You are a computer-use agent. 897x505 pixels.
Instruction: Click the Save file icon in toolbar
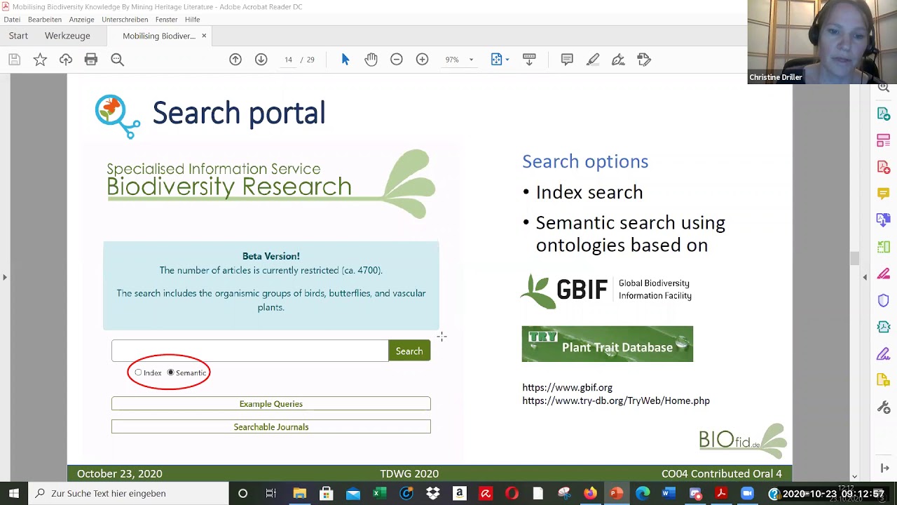14,60
